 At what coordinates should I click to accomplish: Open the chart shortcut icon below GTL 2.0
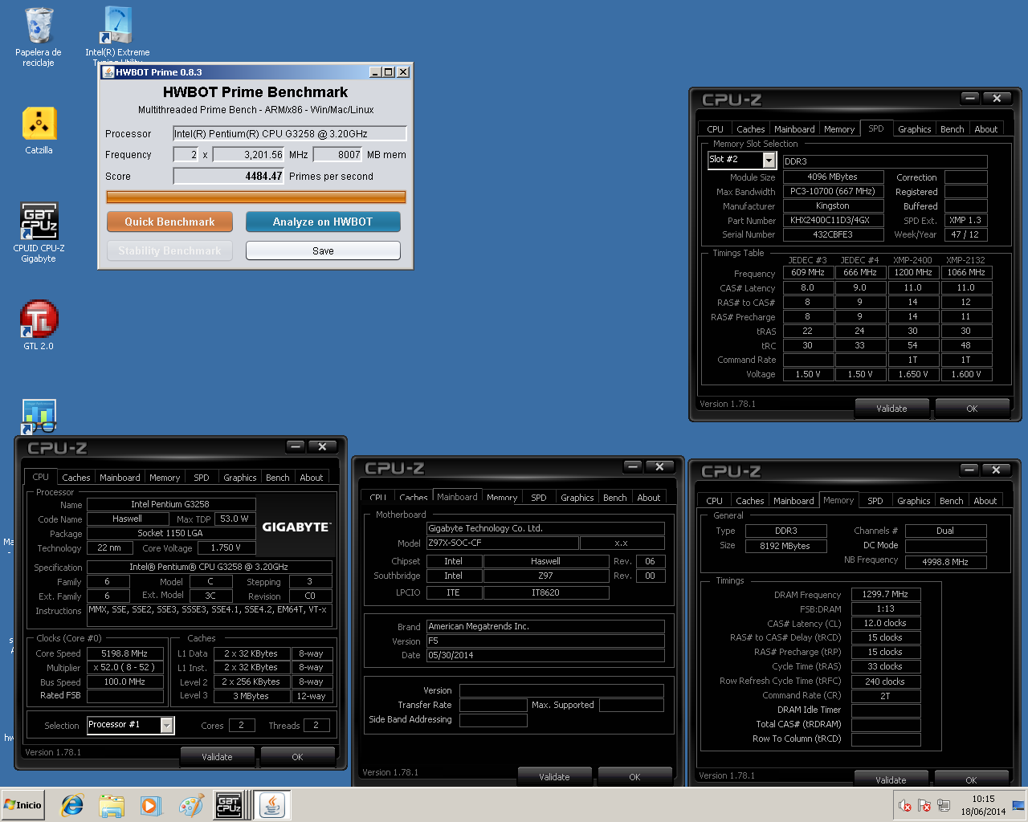pyautogui.click(x=39, y=417)
